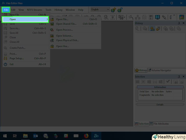
Task: Click Hex Editor Neo taskbar icon
Action: [x=96, y=136]
